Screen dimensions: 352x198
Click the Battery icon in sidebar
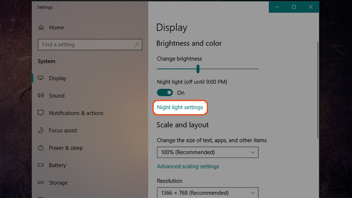pyautogui.click(x=41, y=165)
